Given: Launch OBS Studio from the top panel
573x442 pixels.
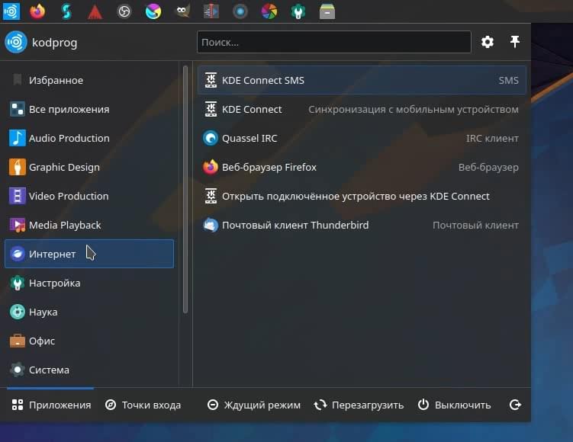Looking at the screenshot, I should 124,11.
